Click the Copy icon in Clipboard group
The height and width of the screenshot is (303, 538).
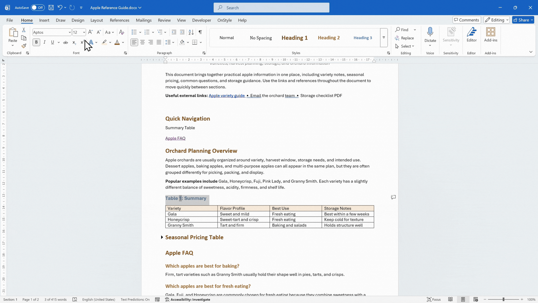point(24,38)
